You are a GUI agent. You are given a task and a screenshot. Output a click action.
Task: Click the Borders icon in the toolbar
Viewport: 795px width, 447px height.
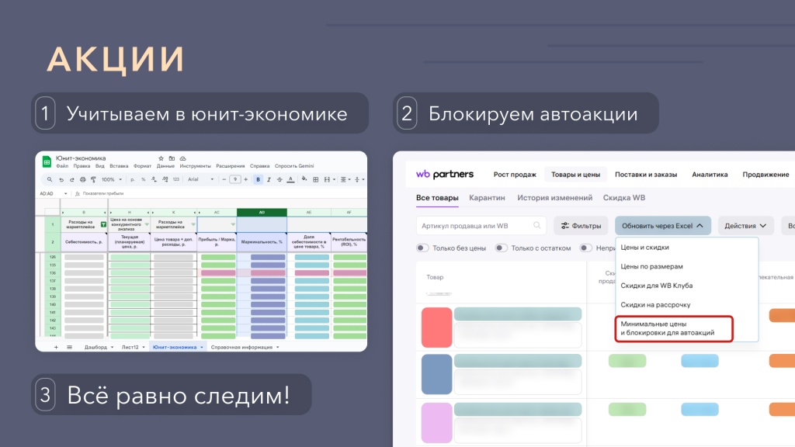pos(315,180)
